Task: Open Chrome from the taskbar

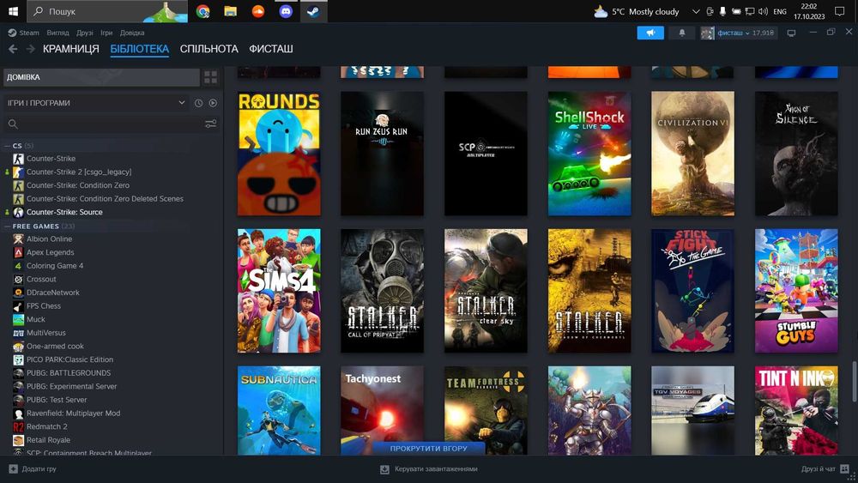Action: click(203, 11)
